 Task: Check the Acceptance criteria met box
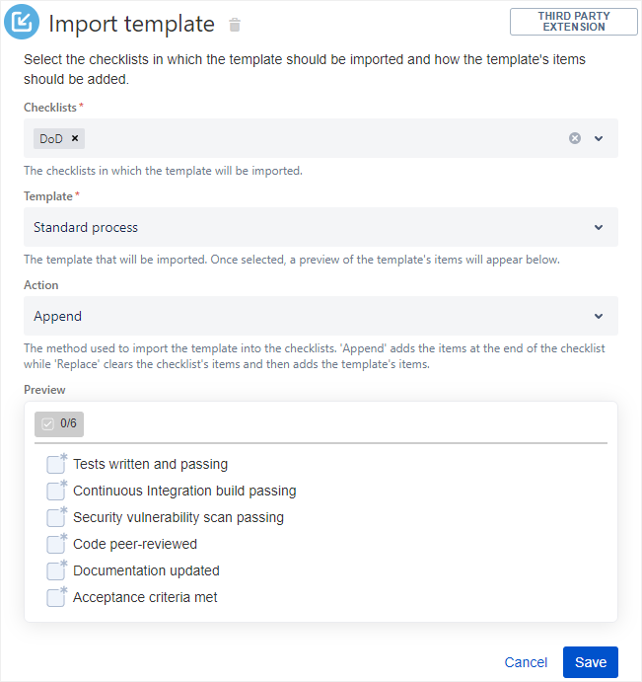click(55, 598)
